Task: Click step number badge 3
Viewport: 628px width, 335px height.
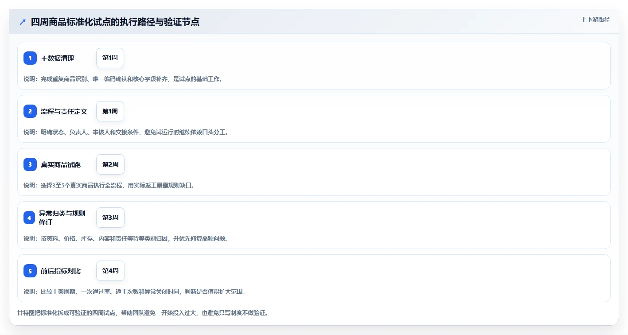Action: pos(30,164)
